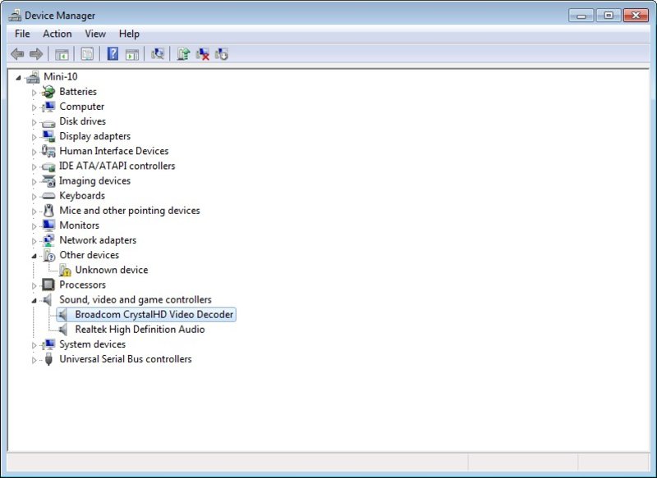
Task: Expand the Network adapters node
Action: coord(34,241)
